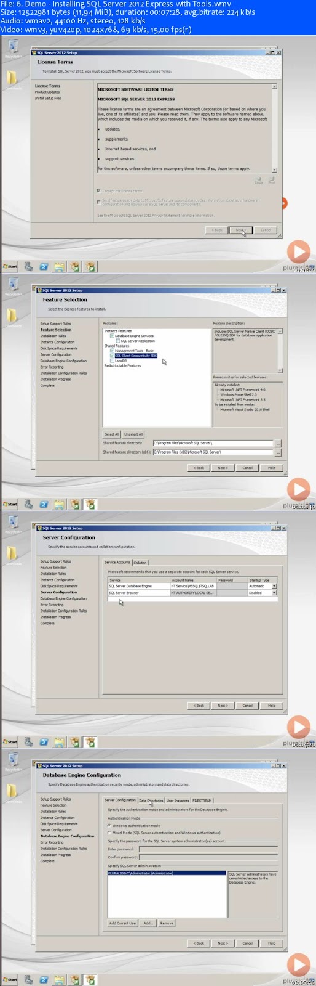316x986 pixels.
Task: Click the NT Service\MSSQL$TSQLLAB account name cell
Action: coord(193,586)
